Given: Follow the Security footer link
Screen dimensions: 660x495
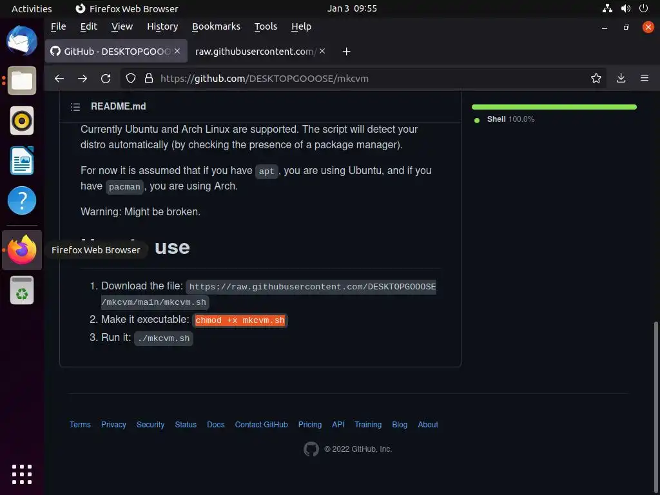Looking at the screenshot, I should 150,425.
